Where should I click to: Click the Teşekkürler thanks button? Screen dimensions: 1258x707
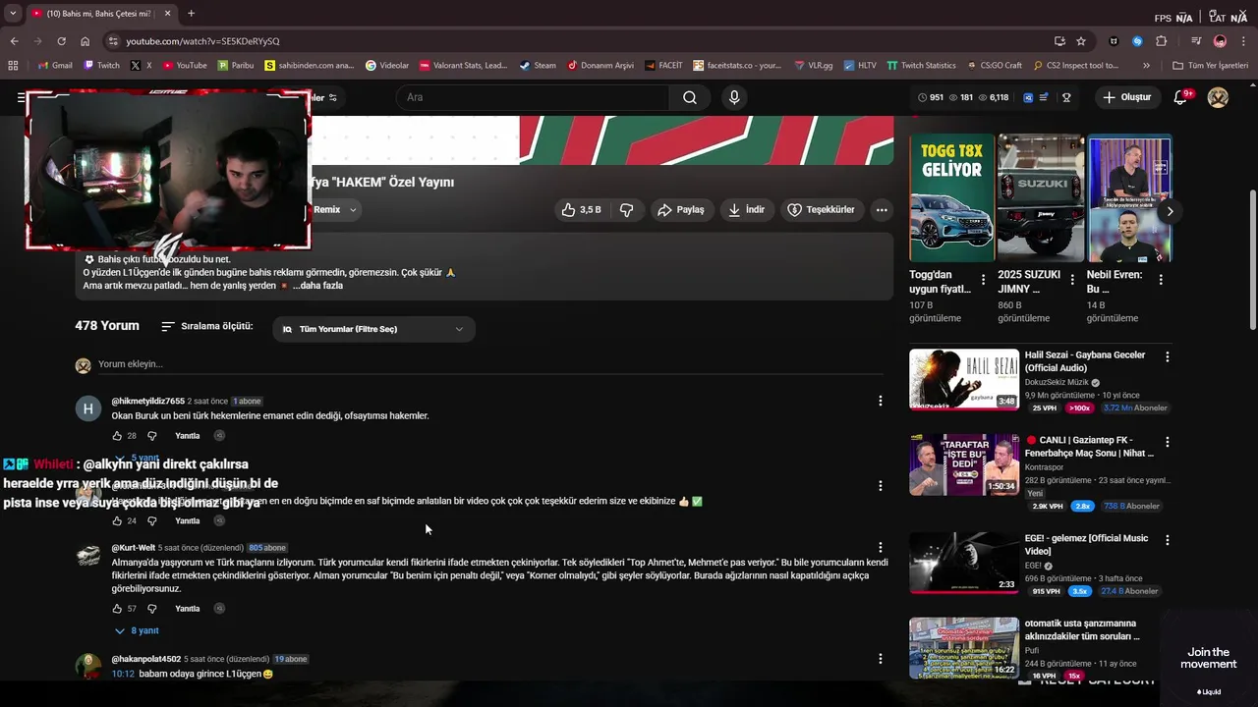point(821,209)
